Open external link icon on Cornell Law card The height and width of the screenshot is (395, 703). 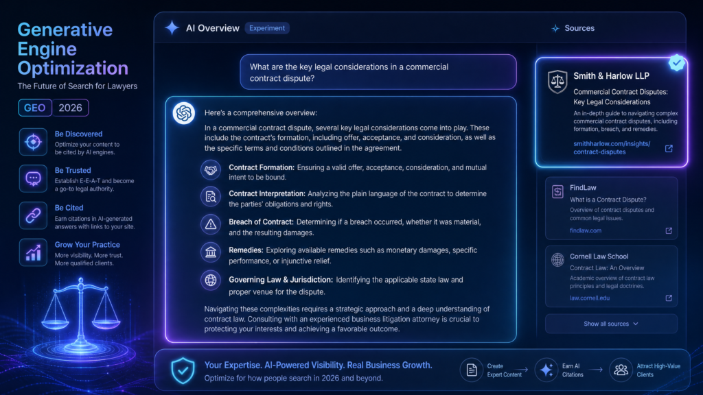[669, 298]
